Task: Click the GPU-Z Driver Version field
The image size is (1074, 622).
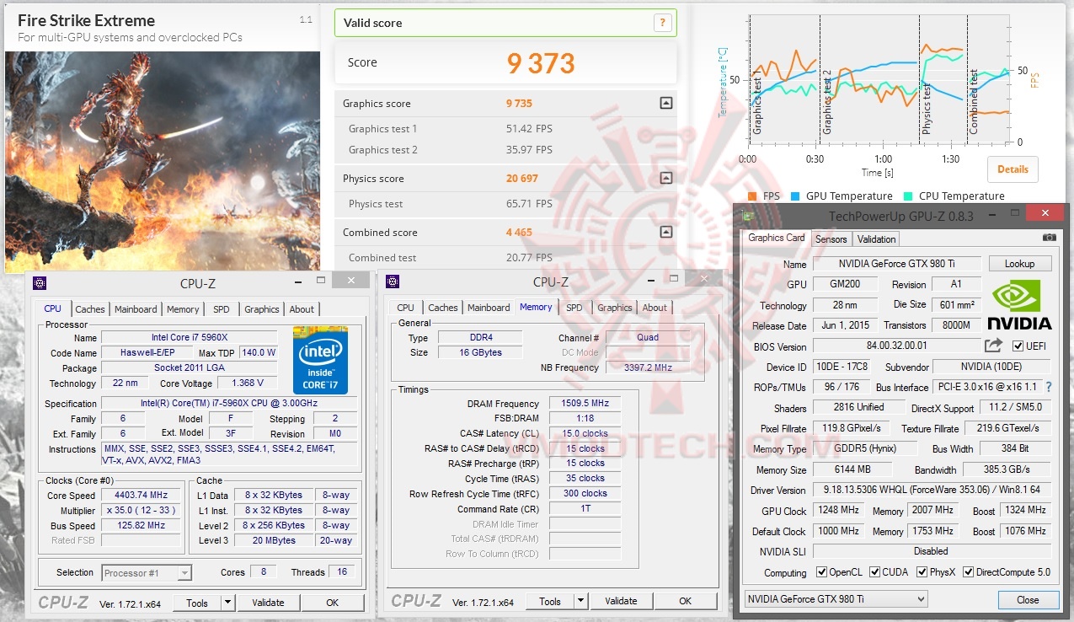Action: click(931, 490)
